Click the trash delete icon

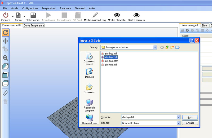tap(5, 102)
